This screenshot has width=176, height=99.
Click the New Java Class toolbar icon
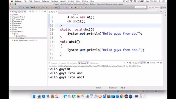click(x=42, y=7)
